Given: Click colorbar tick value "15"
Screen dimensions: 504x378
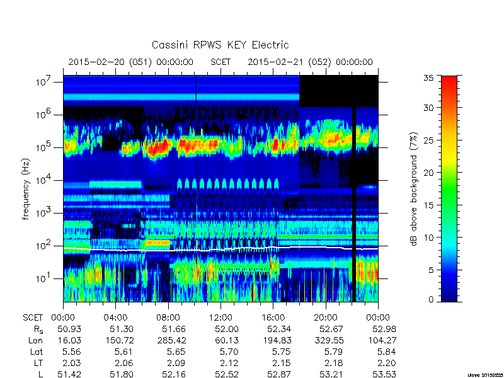Looking at the screenshot, I should pyautogui.click(x=428, y=205).
